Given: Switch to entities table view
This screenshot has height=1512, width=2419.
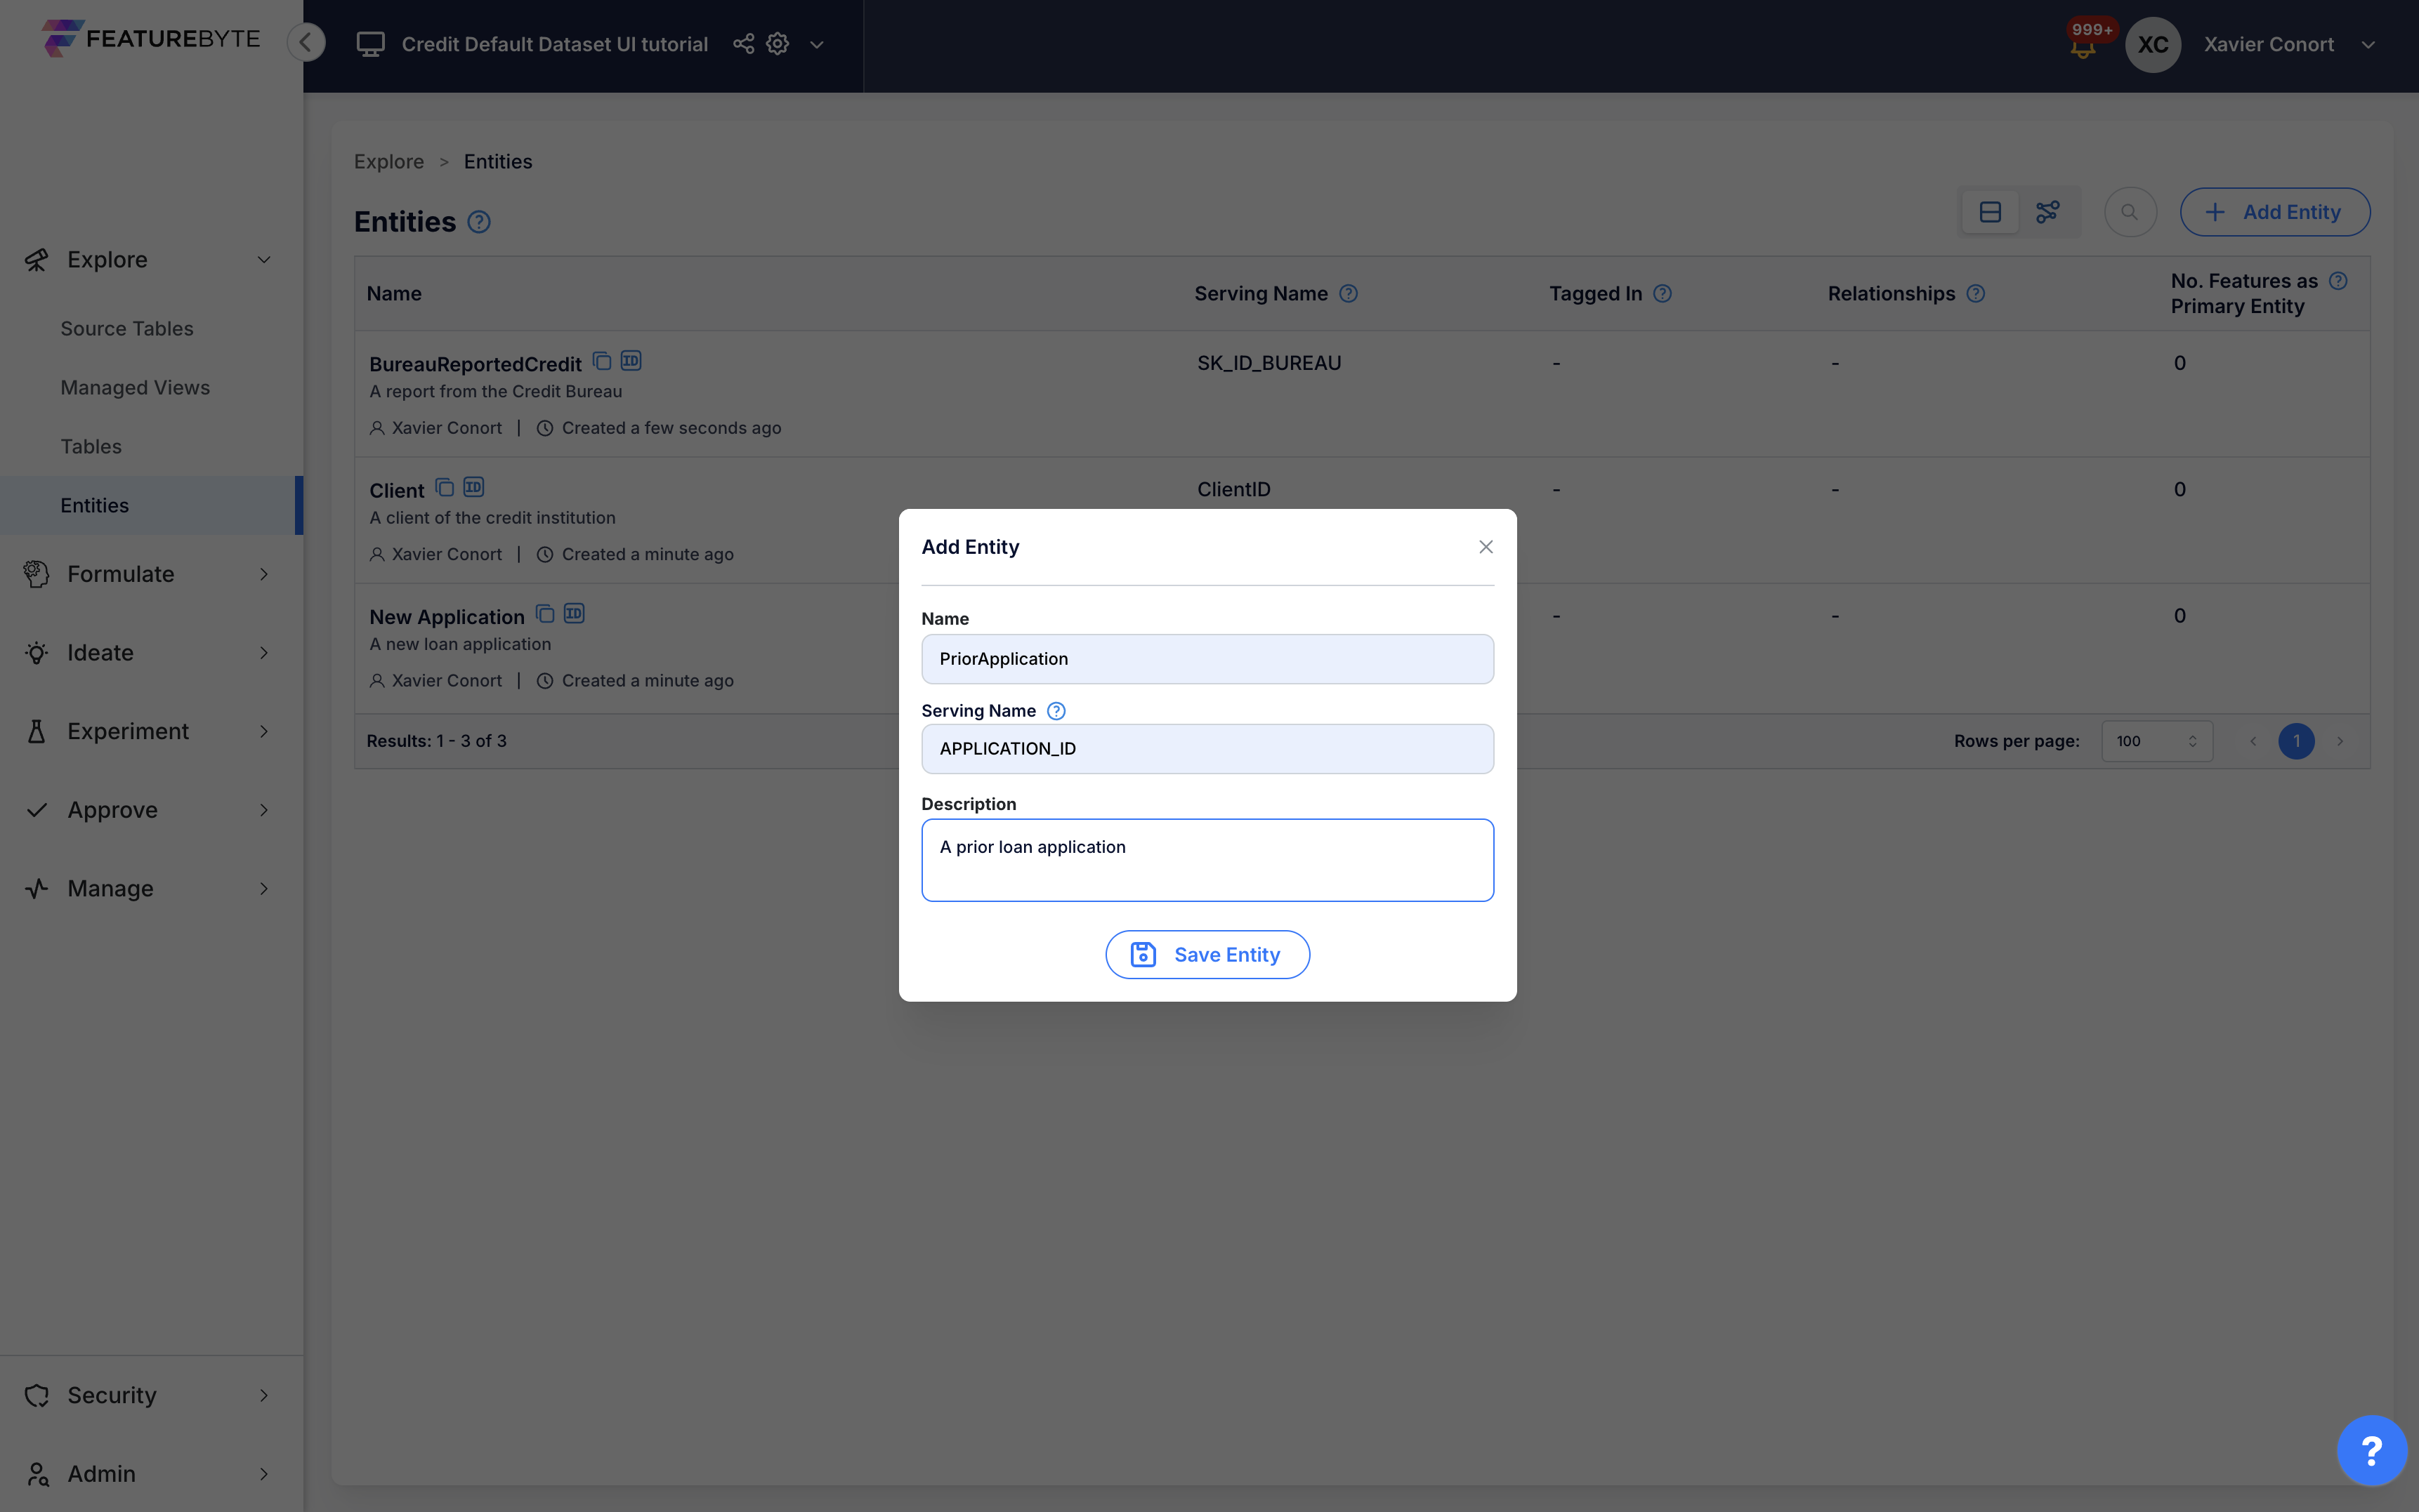Looking at the screenshot, I should tap(1989, 211).
